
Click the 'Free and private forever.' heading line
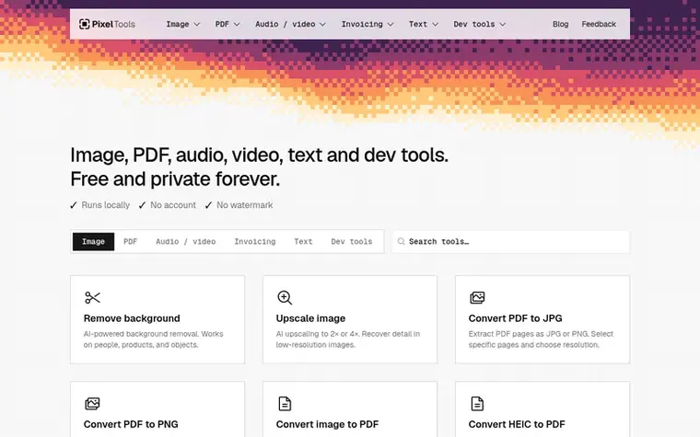tap(175, 179)
